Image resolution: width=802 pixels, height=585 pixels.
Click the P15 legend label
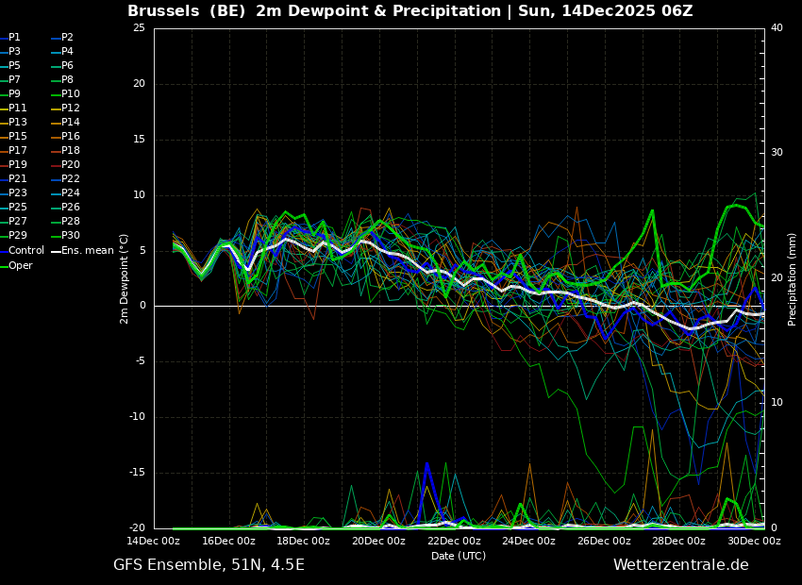click(17, 137)
